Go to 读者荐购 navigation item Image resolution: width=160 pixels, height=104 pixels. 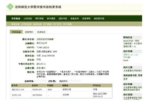(86, 18)
